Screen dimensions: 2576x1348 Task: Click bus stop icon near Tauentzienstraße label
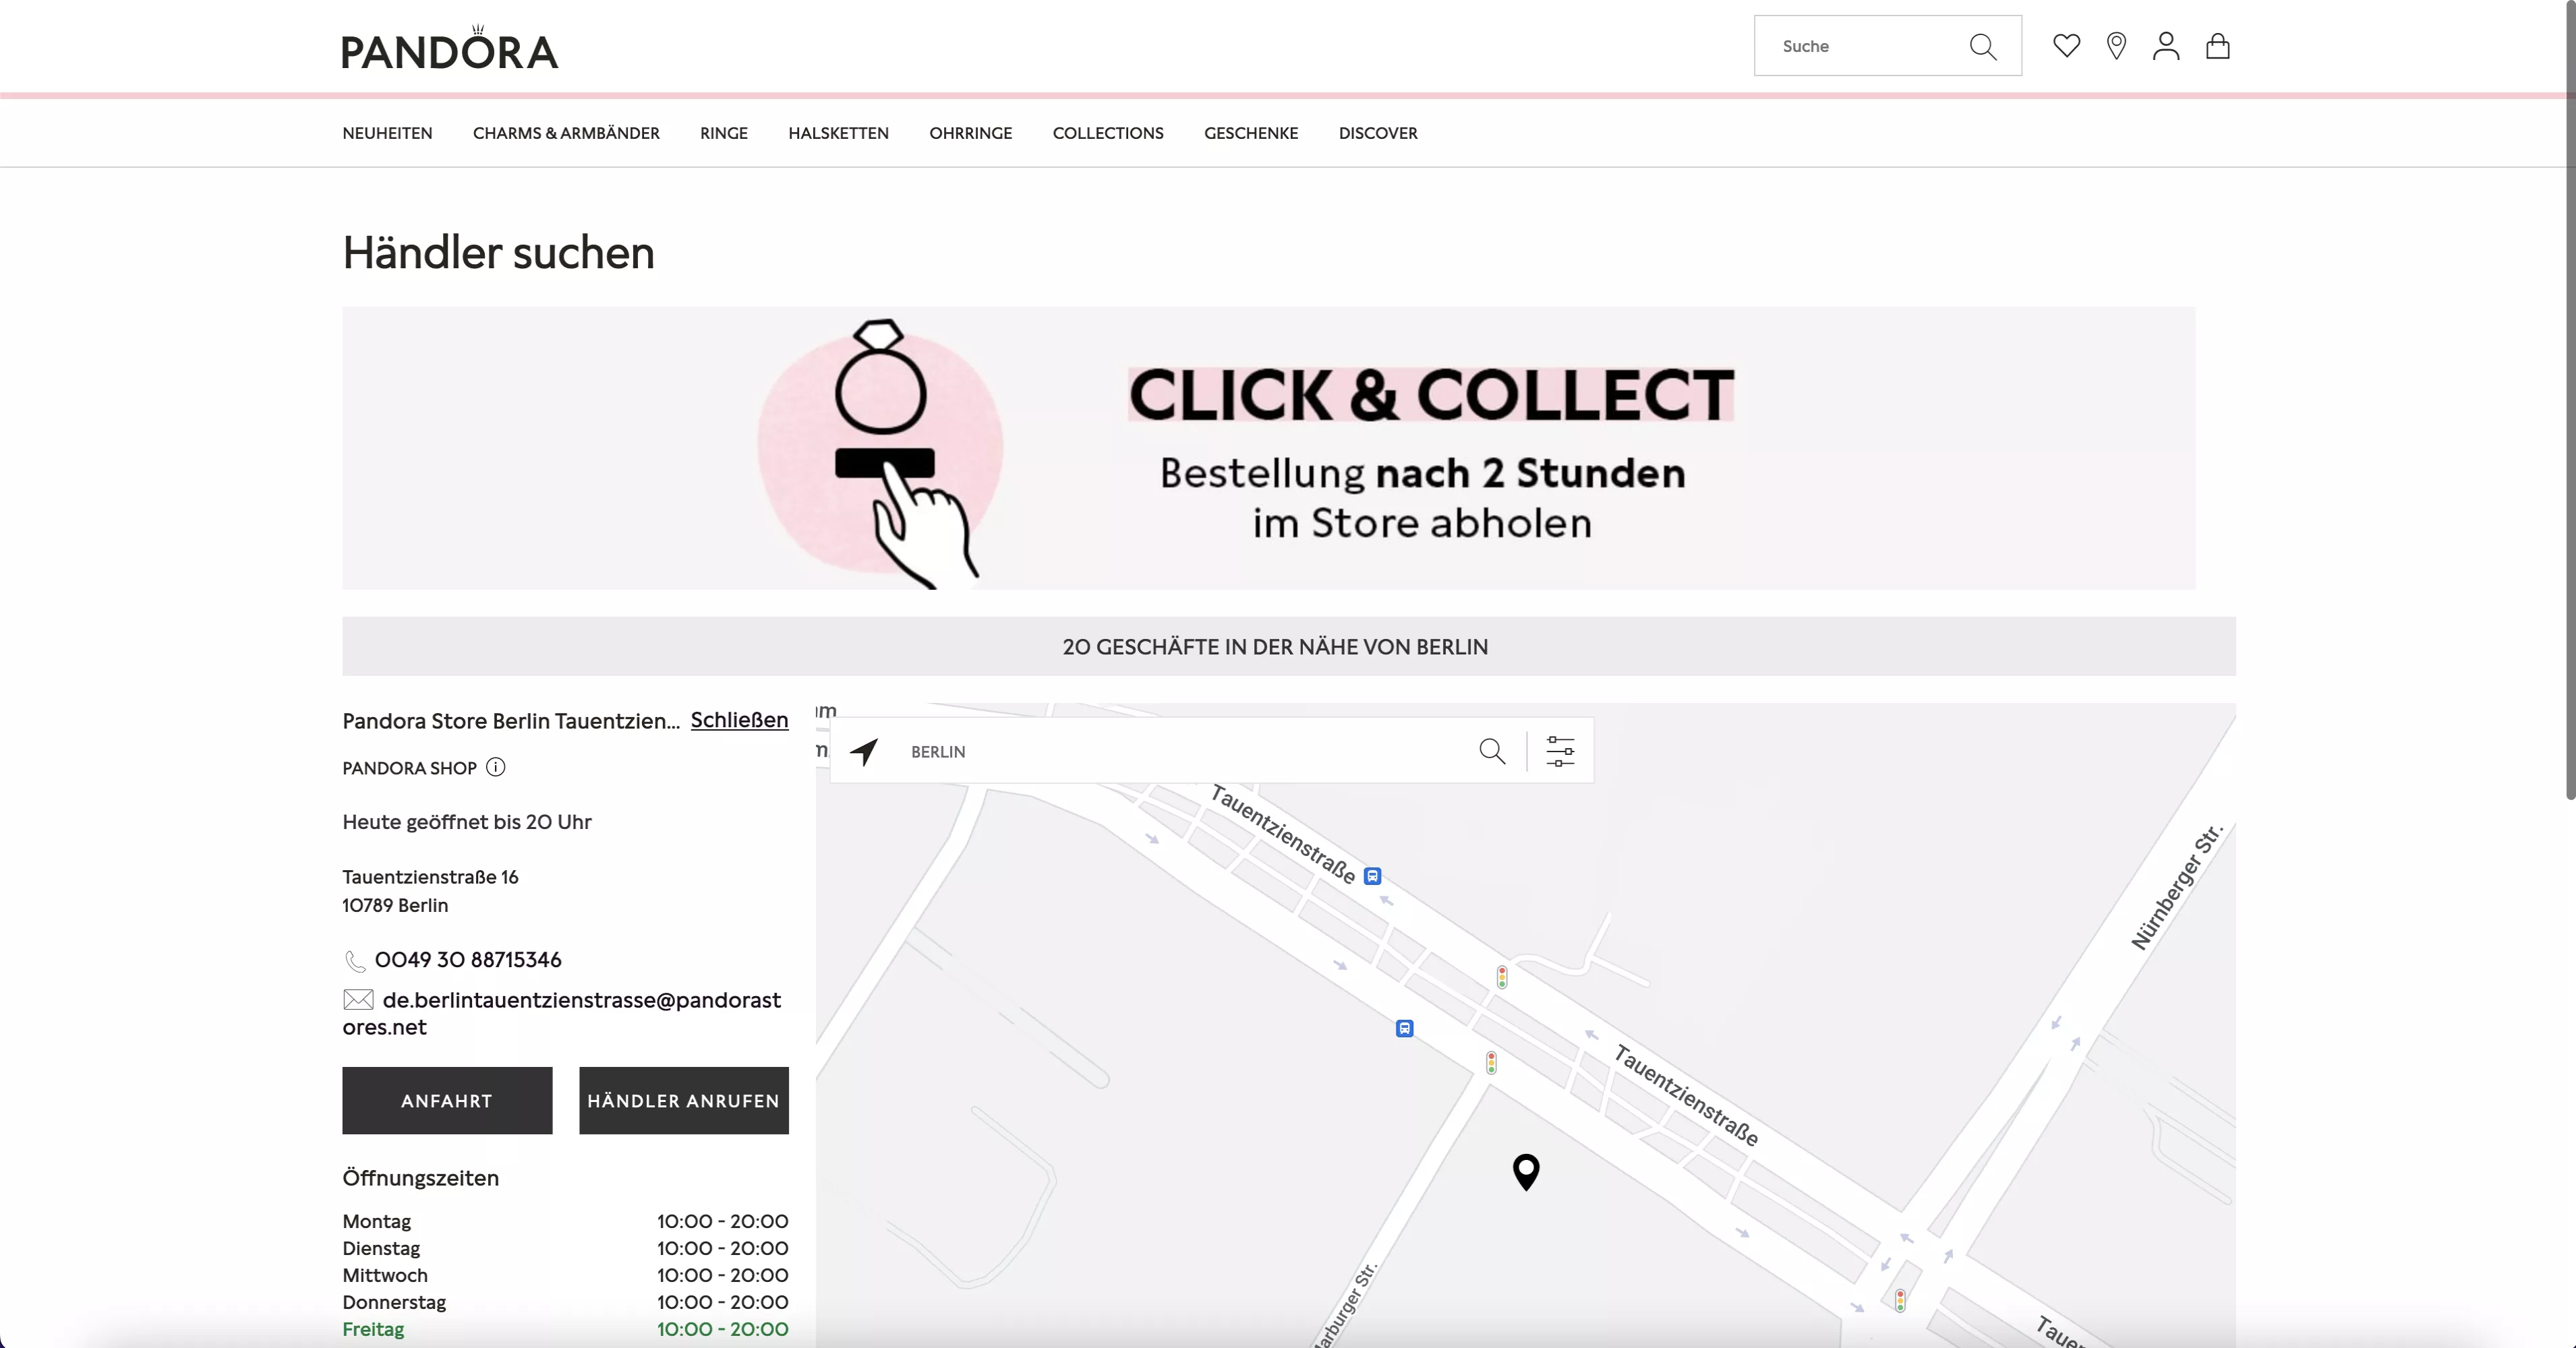[x=1373, y=876]
